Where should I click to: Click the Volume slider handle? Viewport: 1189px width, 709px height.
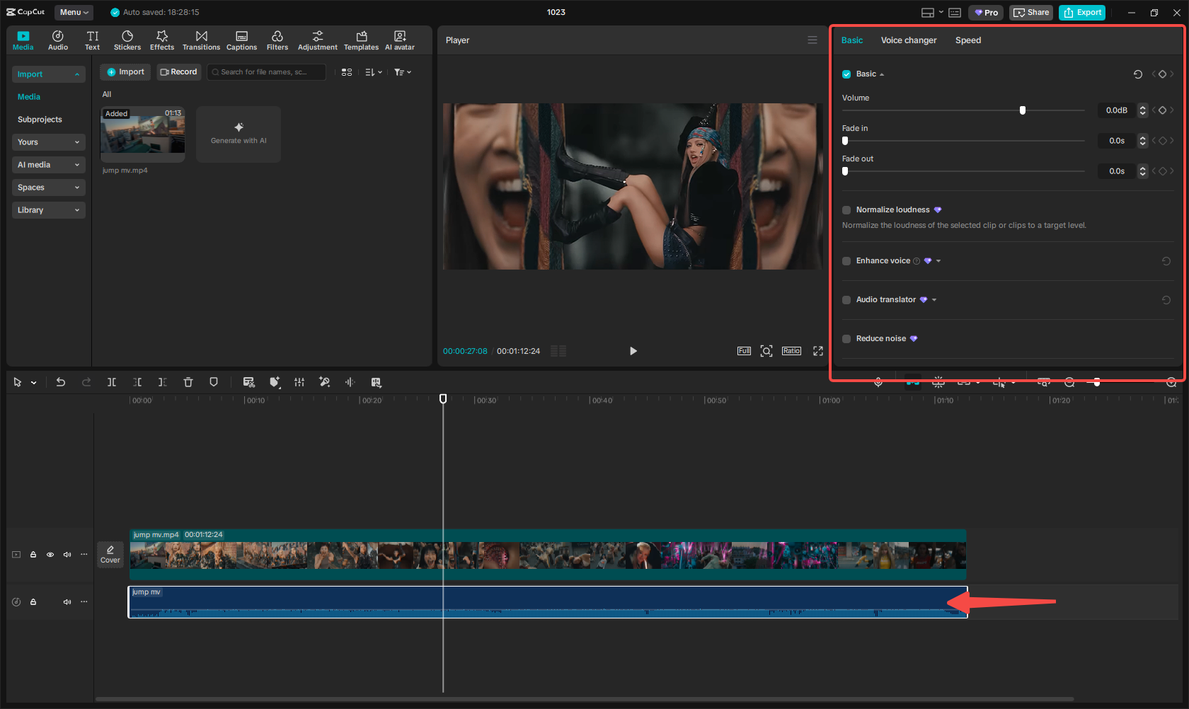(1023, 110)
